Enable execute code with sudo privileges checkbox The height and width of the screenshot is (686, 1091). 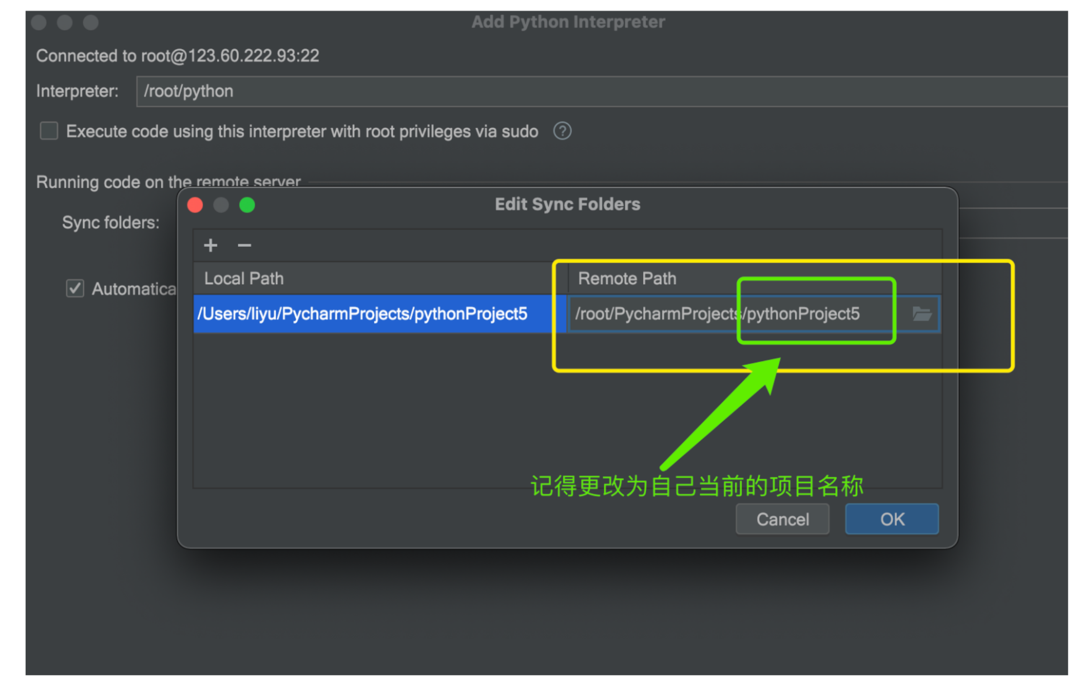pyautogui.click(x=49, y=131)
